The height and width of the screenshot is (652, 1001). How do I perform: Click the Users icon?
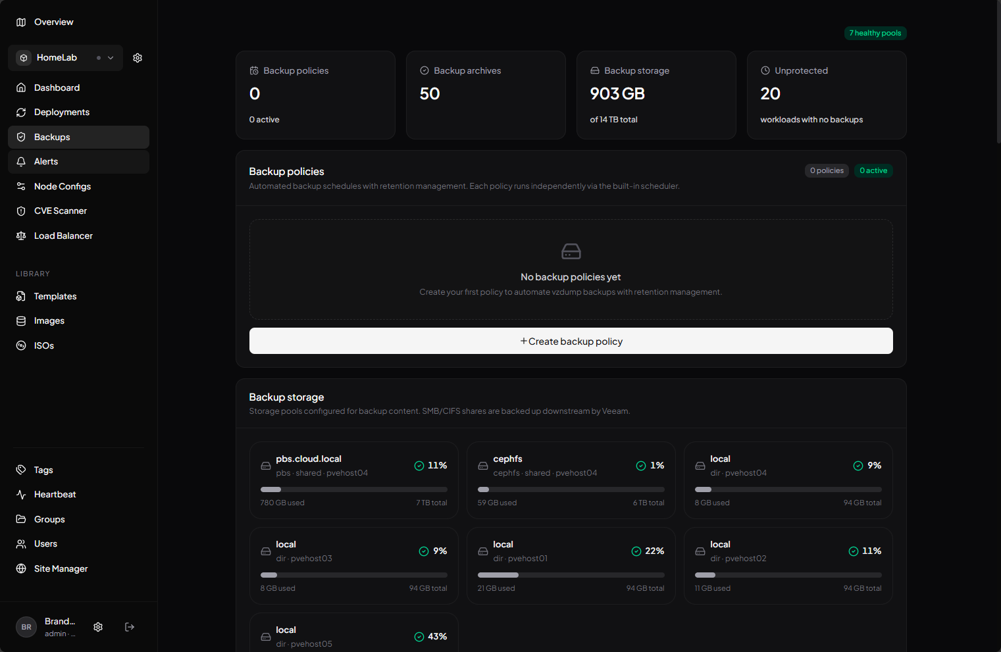pyautogui.click(x=21, y=544)
